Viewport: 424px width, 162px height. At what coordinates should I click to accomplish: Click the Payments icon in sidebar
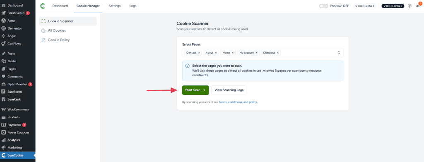pyautogui.click(x=3, y=125)
